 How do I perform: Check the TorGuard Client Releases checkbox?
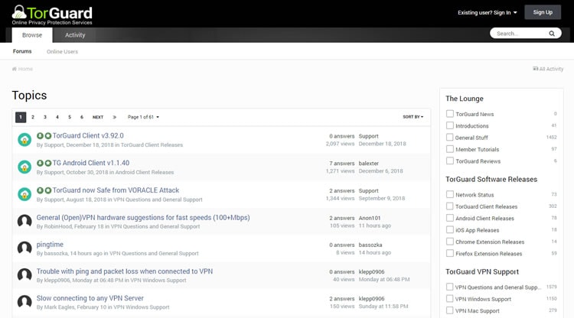coord(450,206)
